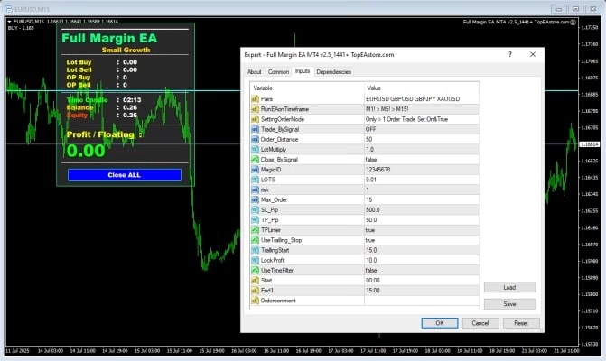This screenshot has width=606, height=361.
Task: Edit the TP_Pip value 50.0
Action: [x=422, y=219]
